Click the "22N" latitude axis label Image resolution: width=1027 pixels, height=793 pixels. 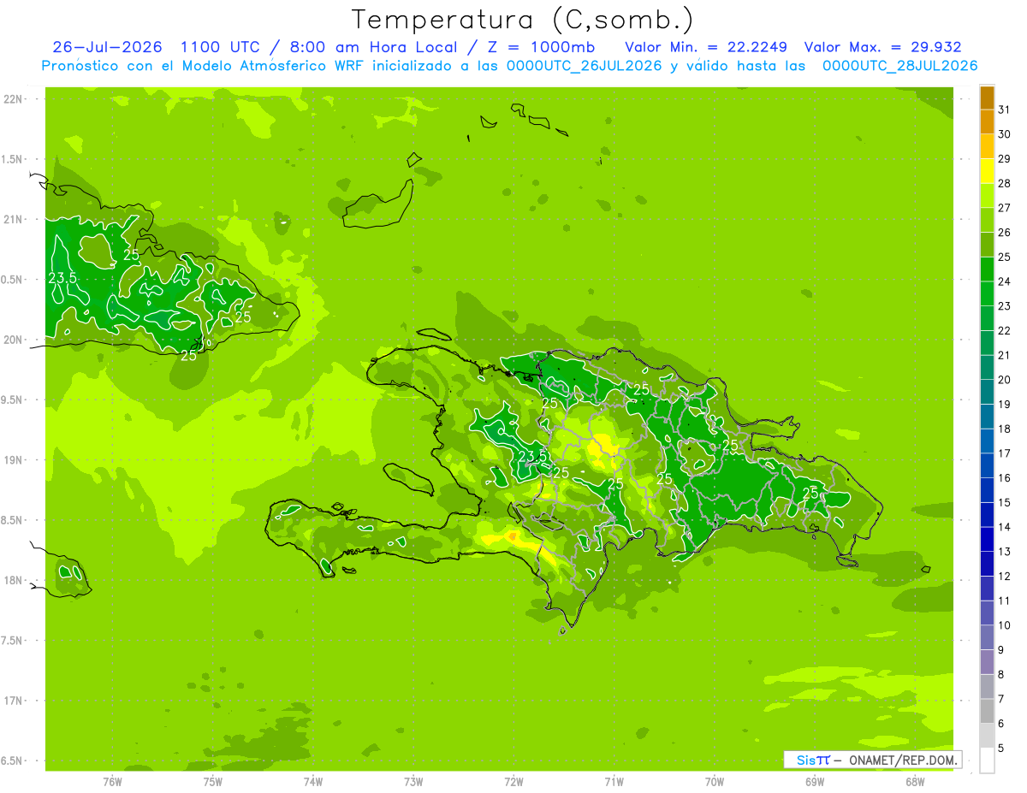click(15, 98)
